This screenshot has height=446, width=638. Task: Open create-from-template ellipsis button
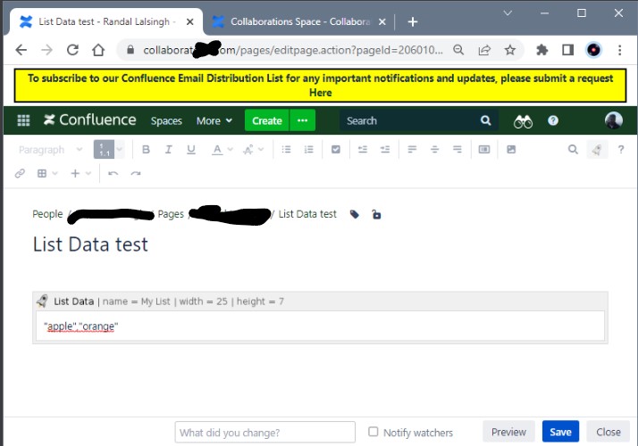click(302, 120)
